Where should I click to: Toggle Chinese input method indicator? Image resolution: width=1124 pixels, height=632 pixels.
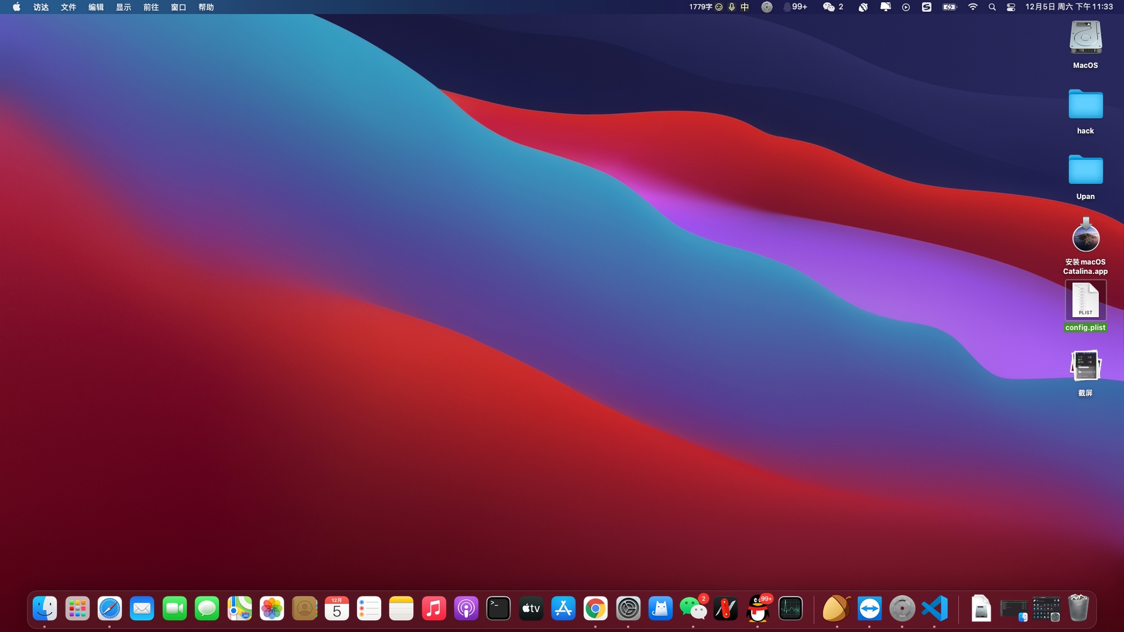point(745,7)
